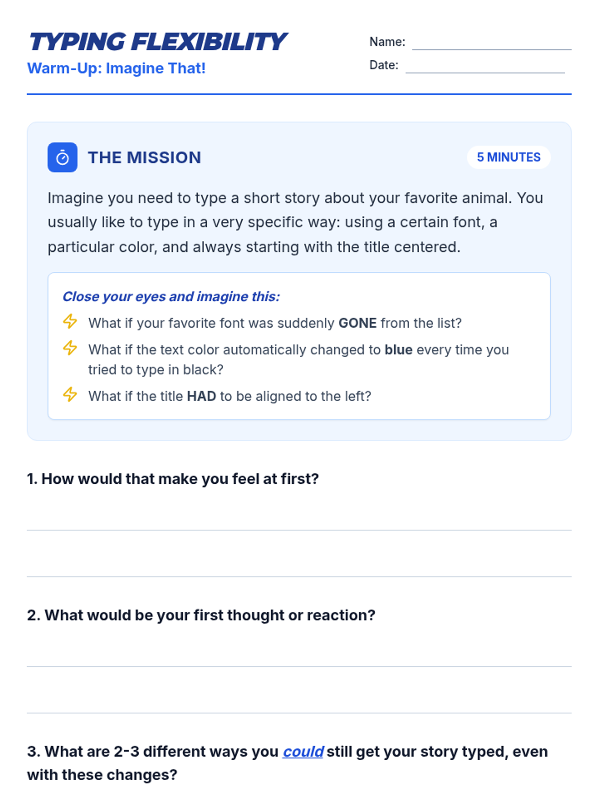
Task: Click the stopwatch icon beside The Mission
Action: [62, 158]
